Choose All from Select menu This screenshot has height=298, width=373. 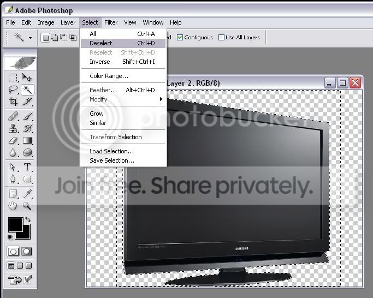click(x=123, y=34)
